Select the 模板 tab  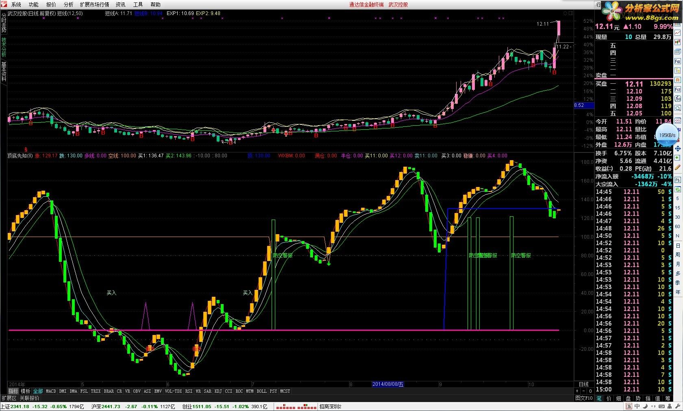click(26, 391)
